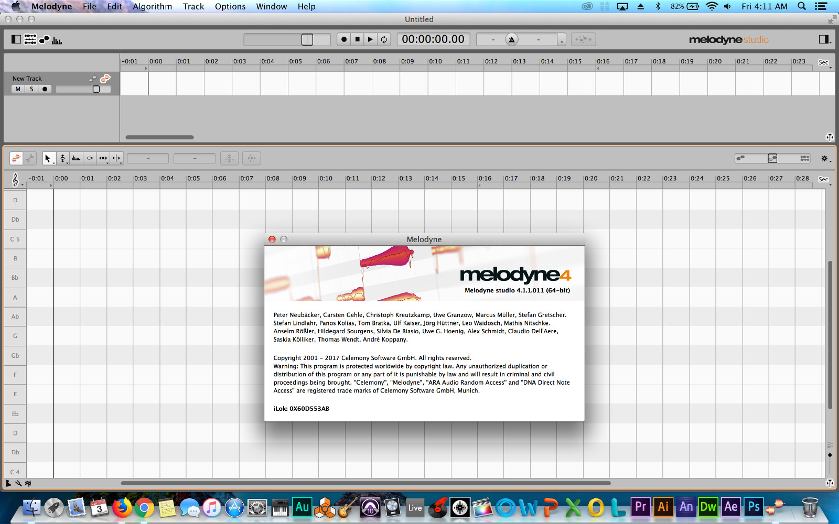Open the sound editor spectrum icon
This screenshot has width=839, height=524.
57,40
